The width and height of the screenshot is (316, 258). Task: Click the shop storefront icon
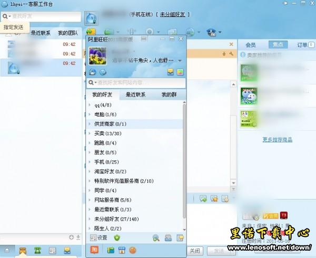(122, 250)
